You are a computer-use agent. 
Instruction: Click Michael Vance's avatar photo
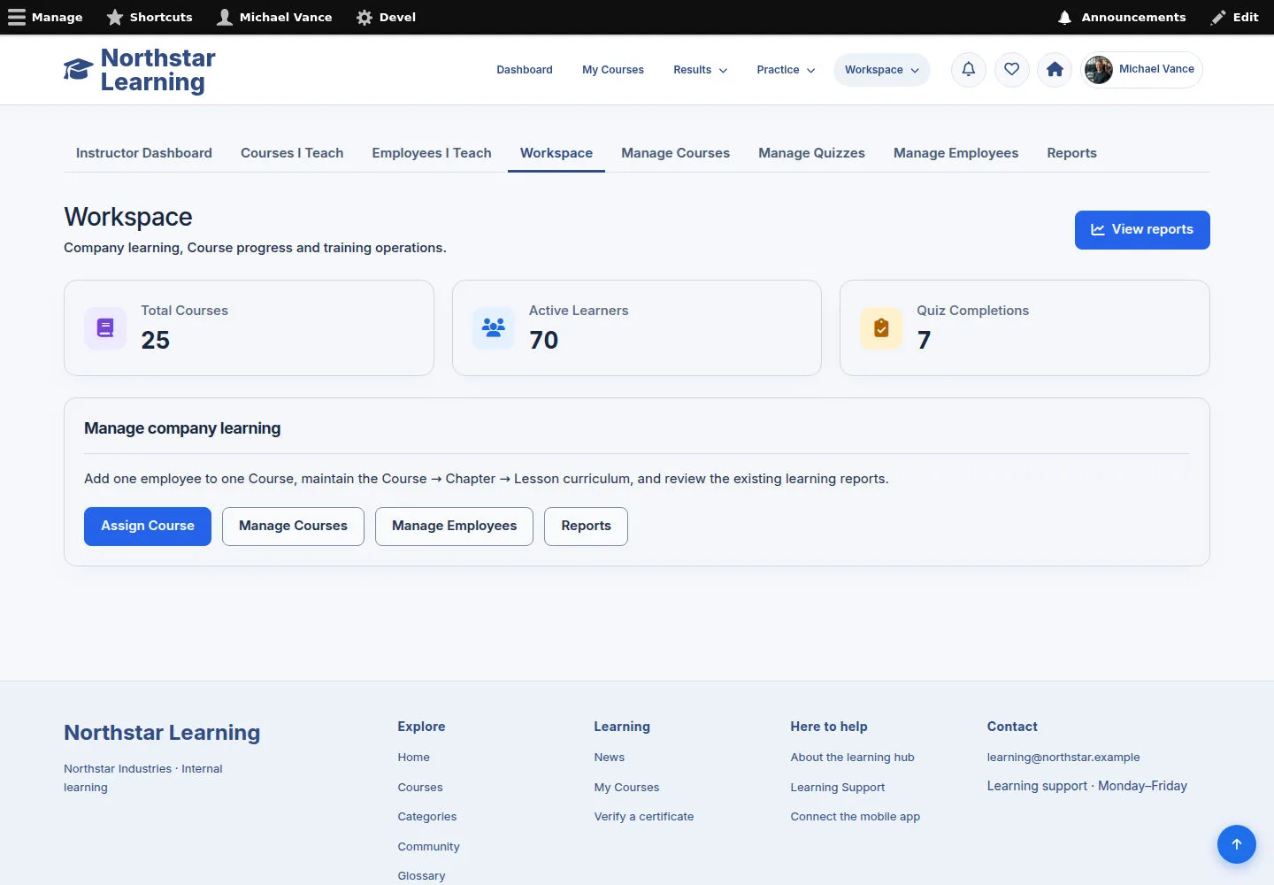coord(1099,70)
